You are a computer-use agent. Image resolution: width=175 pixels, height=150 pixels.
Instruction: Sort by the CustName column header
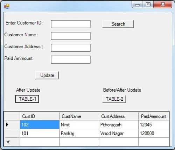(79, 116)
